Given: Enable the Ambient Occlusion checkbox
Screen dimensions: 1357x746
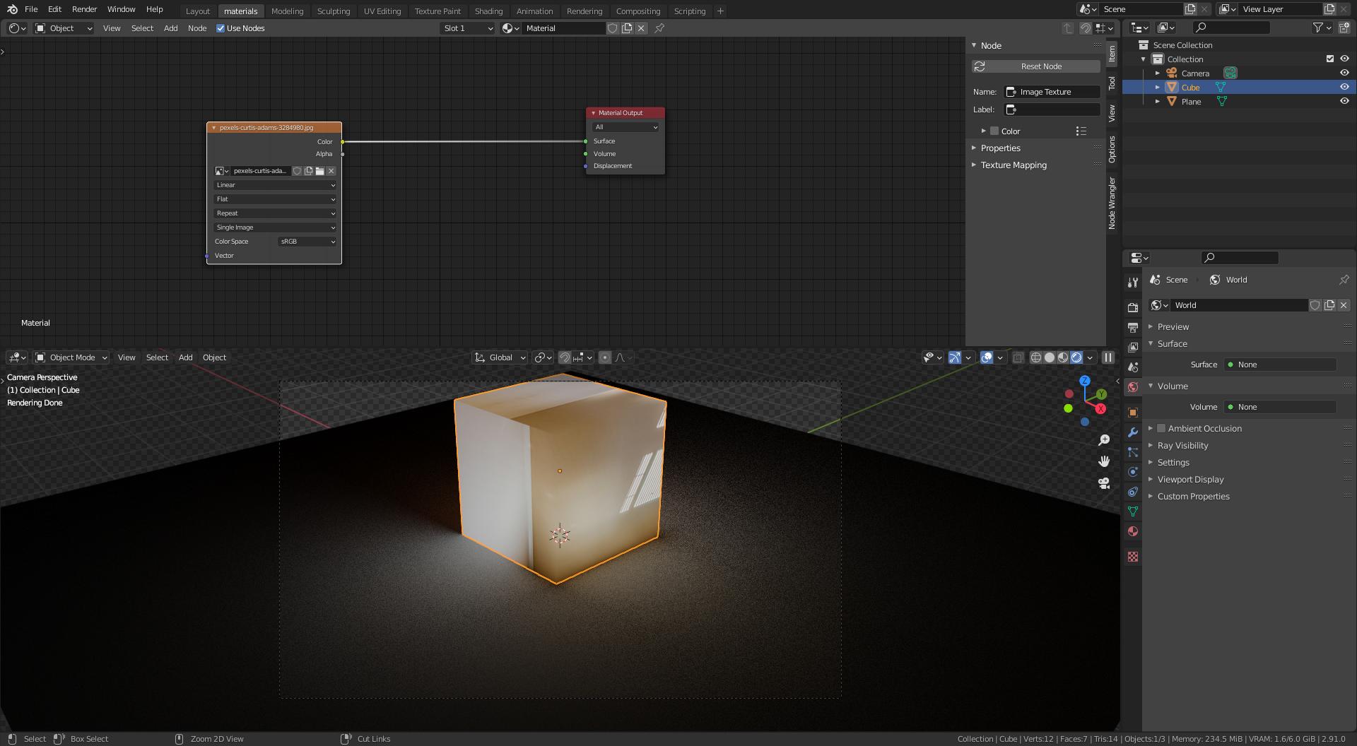Looking at the screenshot, I should pos(1161,428).
